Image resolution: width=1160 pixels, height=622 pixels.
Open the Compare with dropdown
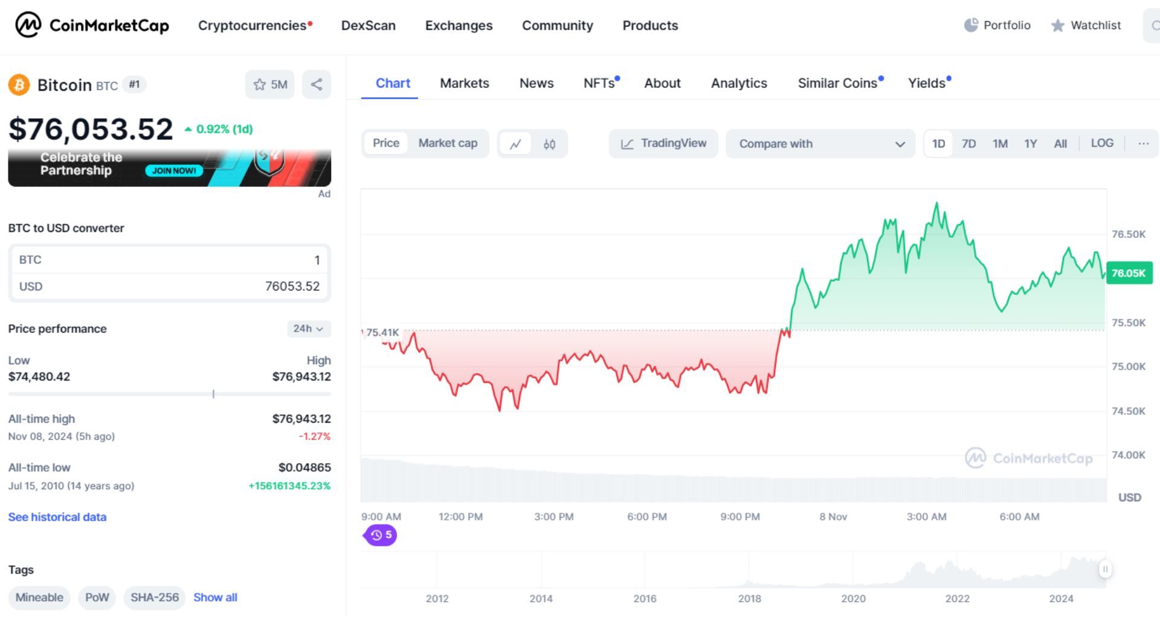820,144
